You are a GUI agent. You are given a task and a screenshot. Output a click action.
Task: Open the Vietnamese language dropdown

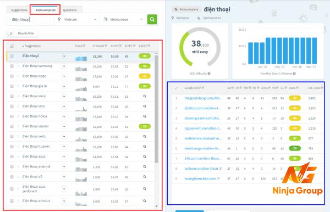(123, 19)
